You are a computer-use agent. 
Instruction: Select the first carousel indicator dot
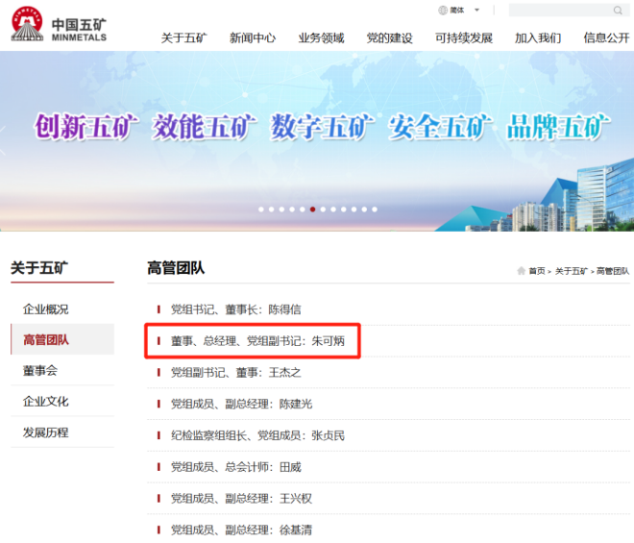(261, 209)
